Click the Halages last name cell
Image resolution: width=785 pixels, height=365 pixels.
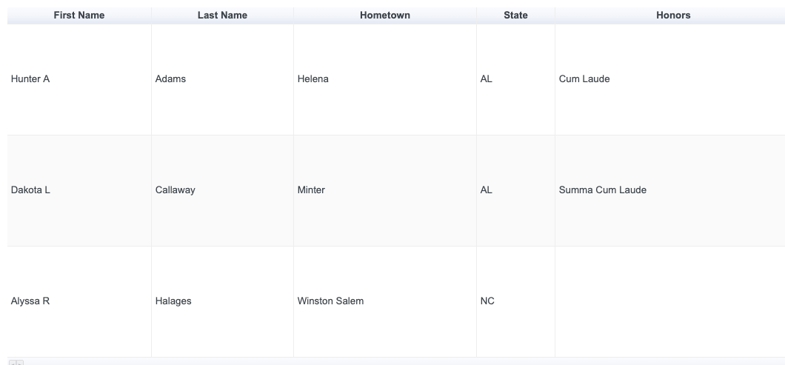click(x=173, y=301)
